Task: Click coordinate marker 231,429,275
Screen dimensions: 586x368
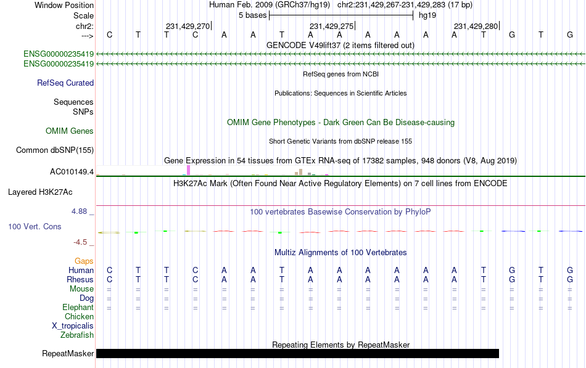Action: tap(331, 26)
